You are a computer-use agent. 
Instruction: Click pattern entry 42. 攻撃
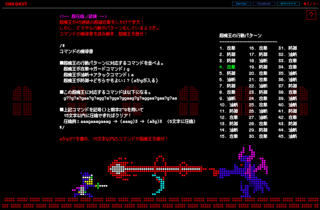tap(288, 117)
